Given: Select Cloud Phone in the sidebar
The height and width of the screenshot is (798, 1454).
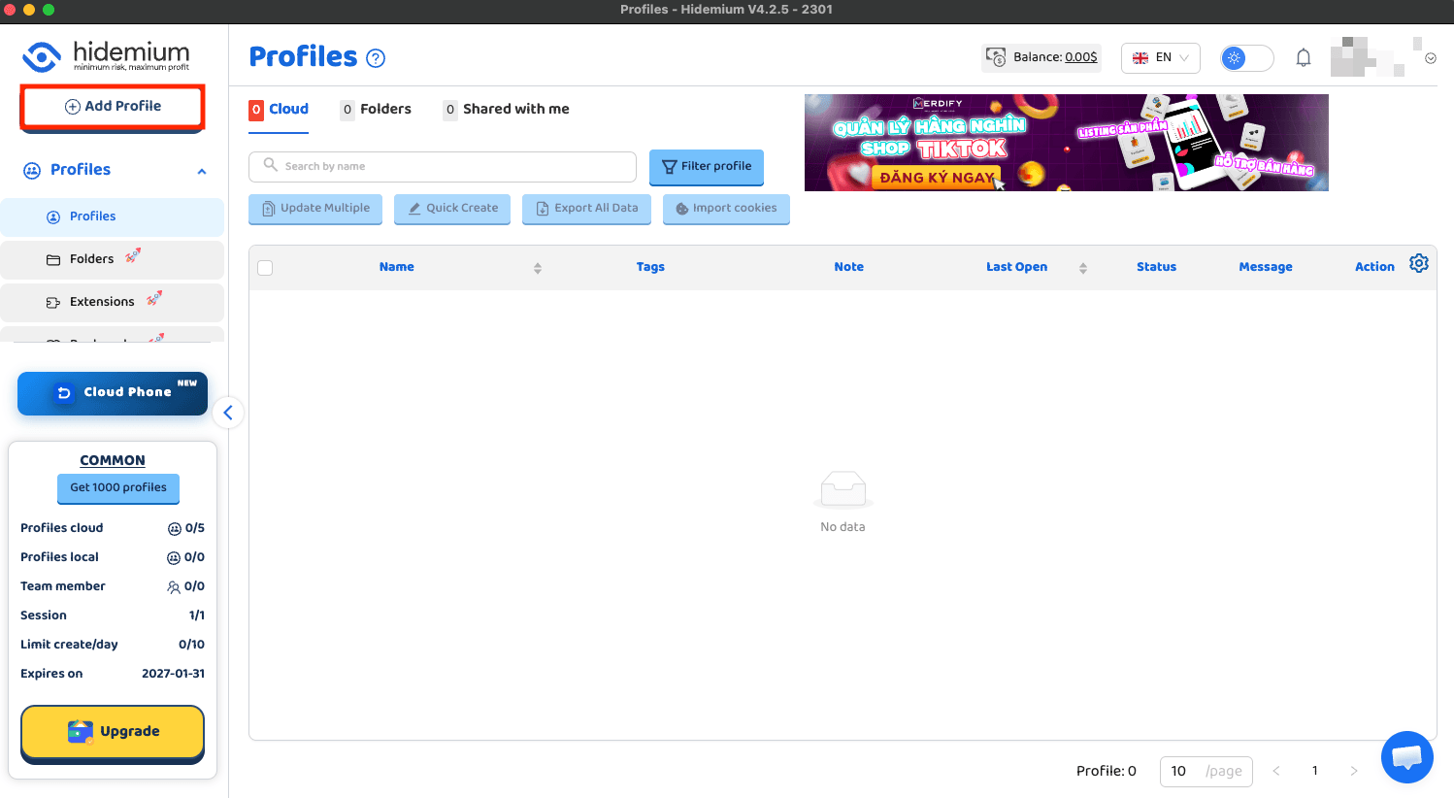Looking at the screenshot, I should pos(112,393).
